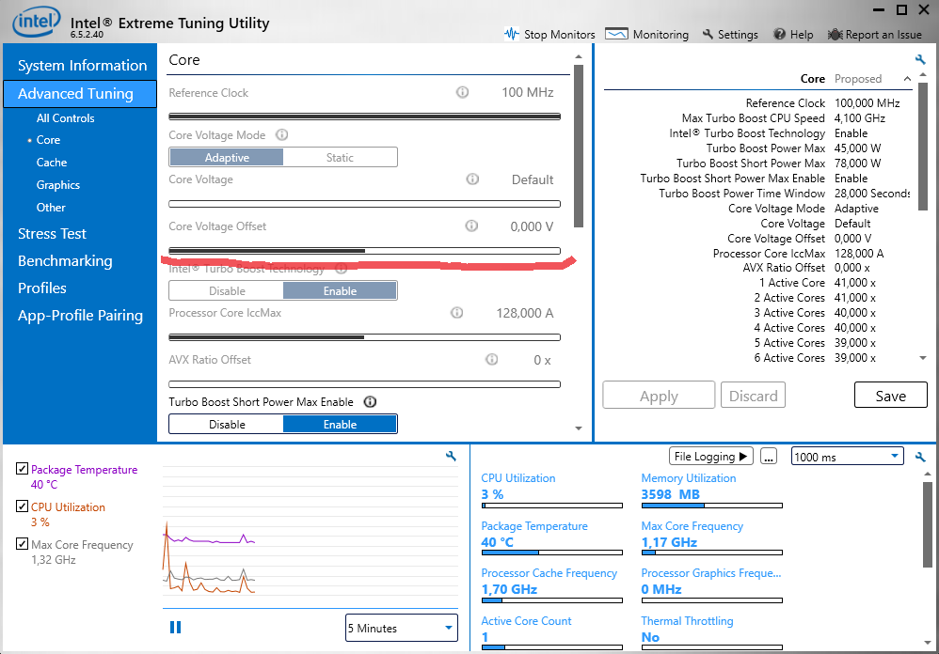This screenshot has width=939, height=654.
Task: Open the 1000 ms interval dropdown
Action: pyautogui.click(x=847, y=457)
